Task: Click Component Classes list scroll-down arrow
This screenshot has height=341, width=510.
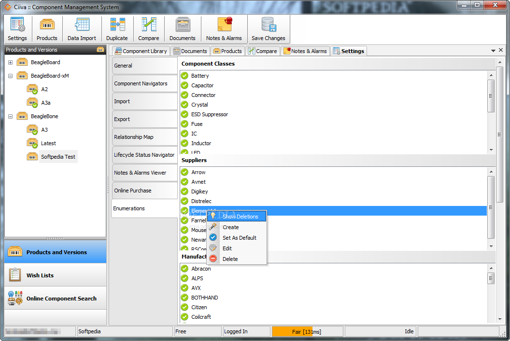Action: [x=491, y=150]
